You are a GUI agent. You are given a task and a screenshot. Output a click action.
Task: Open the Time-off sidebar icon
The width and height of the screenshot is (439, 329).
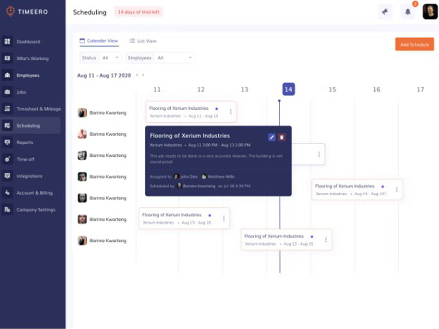click(x=7, y=159)
